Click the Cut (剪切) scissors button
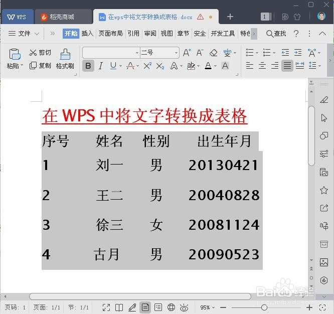Image resolution: width=334 pixels, height=314 pixels. coord(40,53)
